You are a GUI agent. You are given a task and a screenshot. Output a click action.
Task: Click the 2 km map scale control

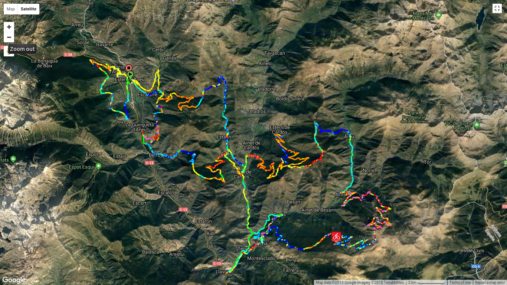click(x=426, y=282)
